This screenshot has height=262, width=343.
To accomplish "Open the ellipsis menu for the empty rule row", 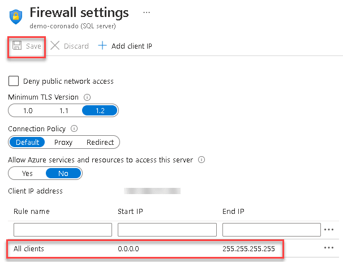I will point(329,230).
